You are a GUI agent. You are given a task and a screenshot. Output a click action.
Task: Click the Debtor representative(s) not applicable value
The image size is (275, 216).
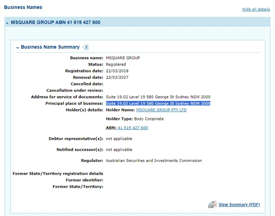coord(119,139)
